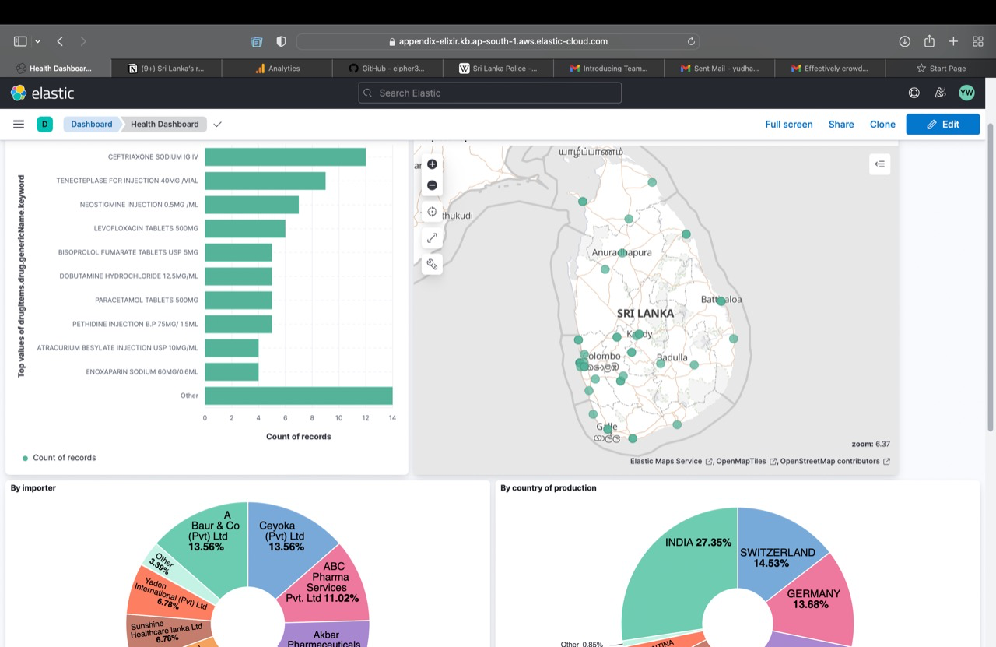Click the Edit dashboard button

pos(942,125)
